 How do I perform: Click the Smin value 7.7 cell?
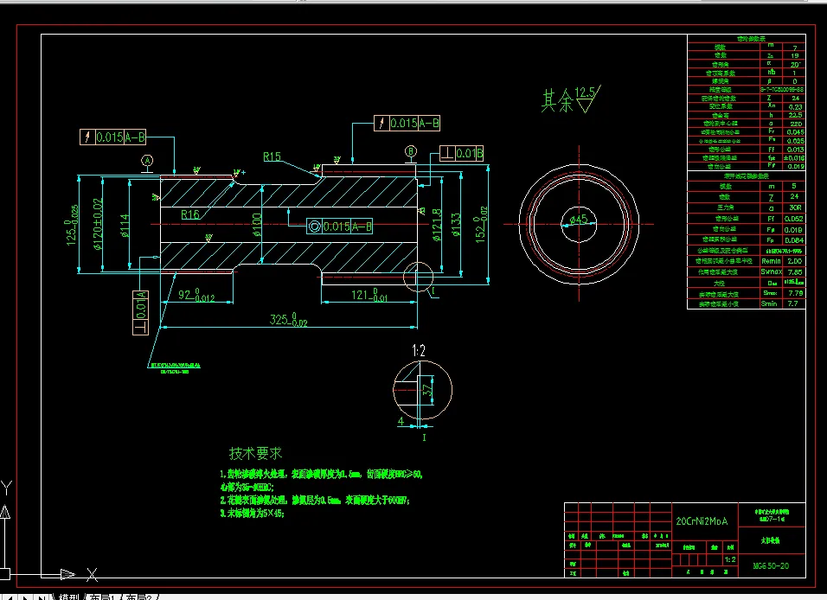coord(792,303)
